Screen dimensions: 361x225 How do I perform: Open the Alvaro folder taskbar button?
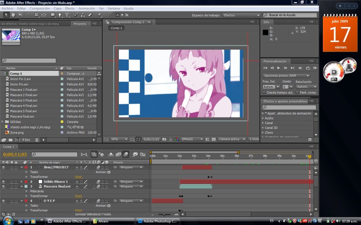[112, 221]
